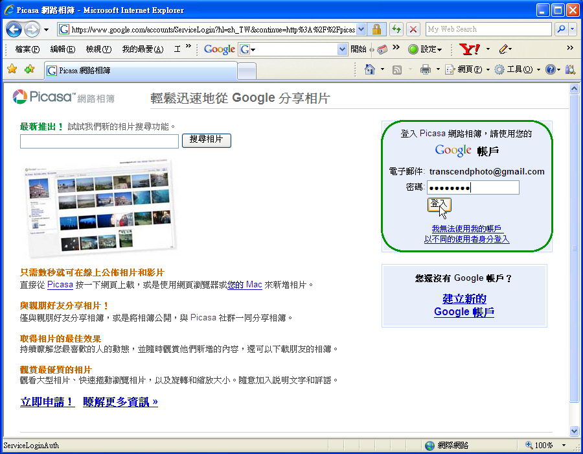
Task: Click the Add to Favorites icon
Action: tap(29, 69)
